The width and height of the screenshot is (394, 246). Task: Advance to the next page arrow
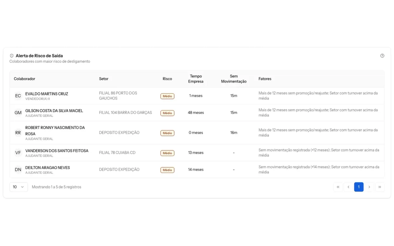369,187
